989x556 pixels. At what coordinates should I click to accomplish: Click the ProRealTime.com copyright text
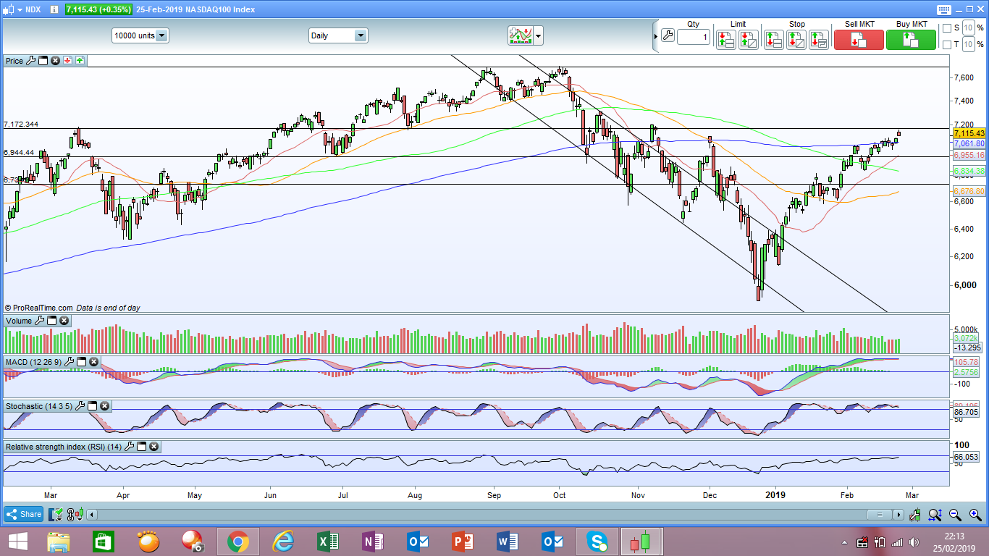tap(39, 308)
